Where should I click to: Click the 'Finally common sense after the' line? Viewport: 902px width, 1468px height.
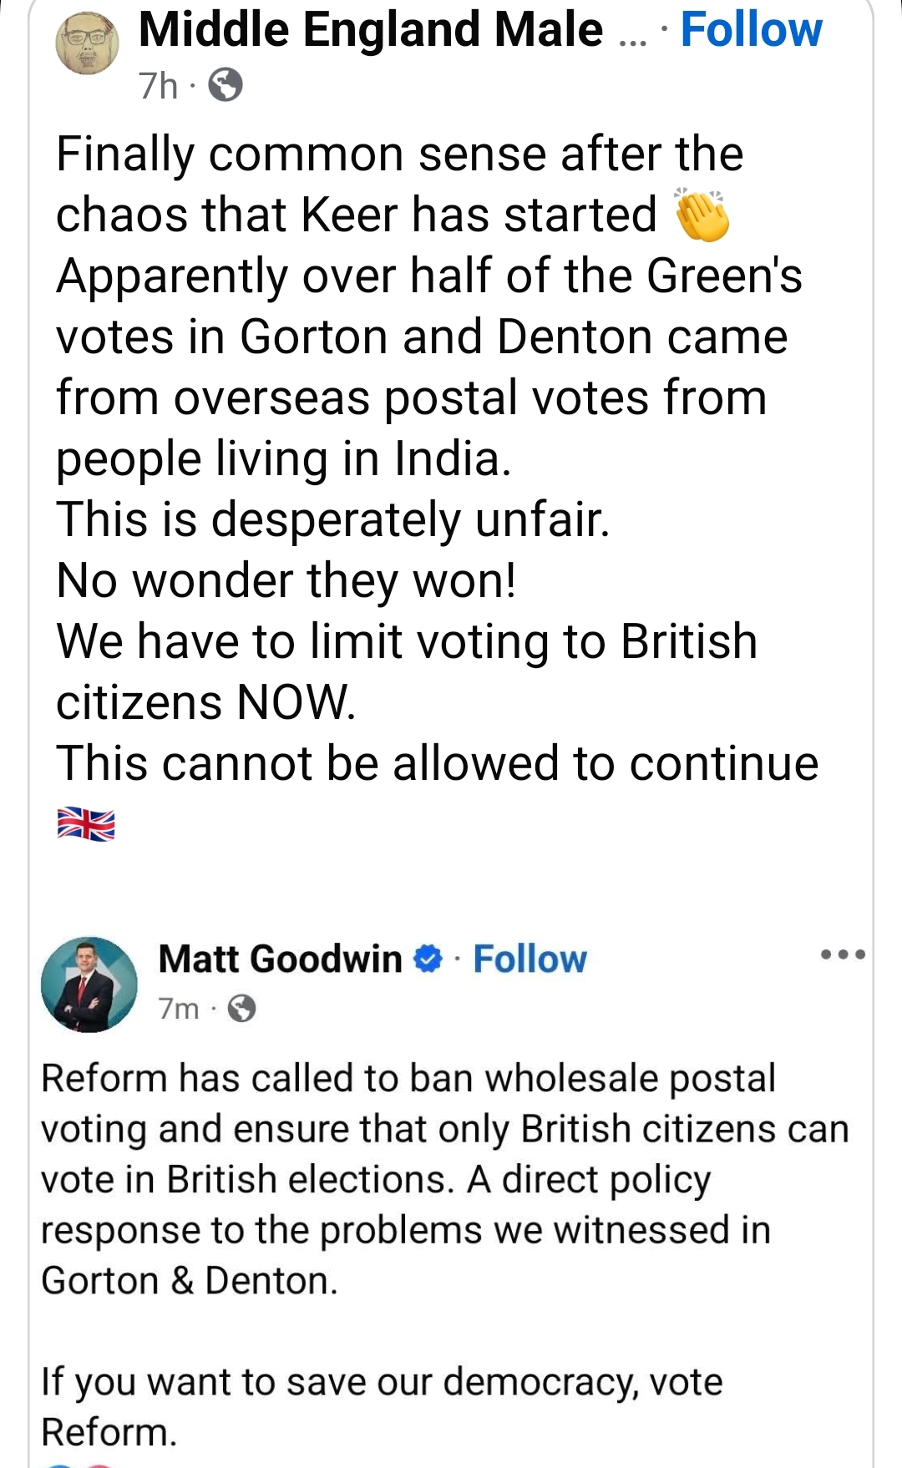(399, 154)
